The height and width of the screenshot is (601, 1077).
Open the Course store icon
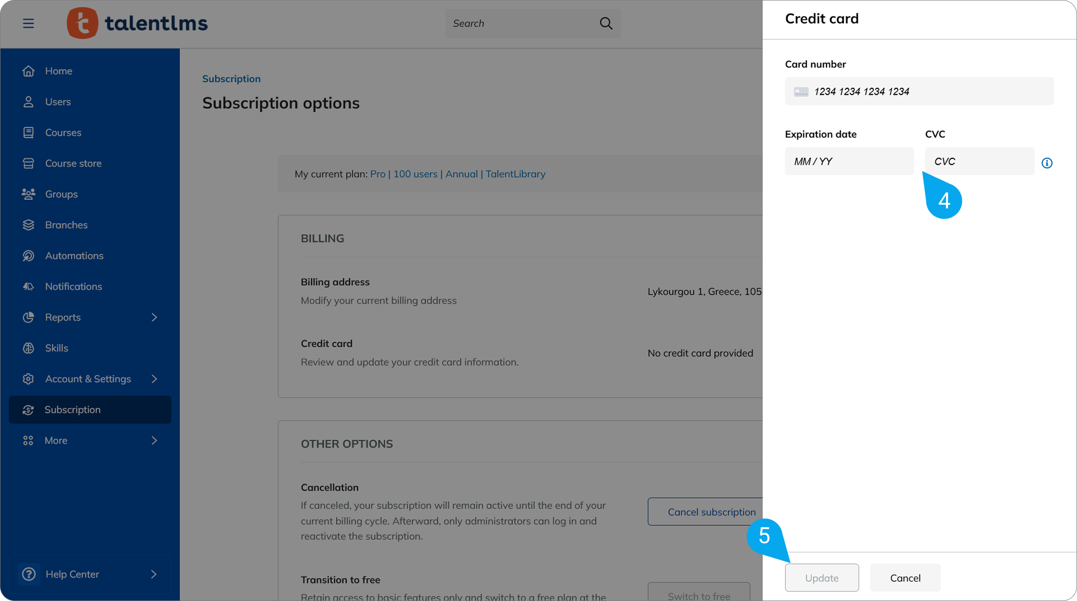pos(29,163)
